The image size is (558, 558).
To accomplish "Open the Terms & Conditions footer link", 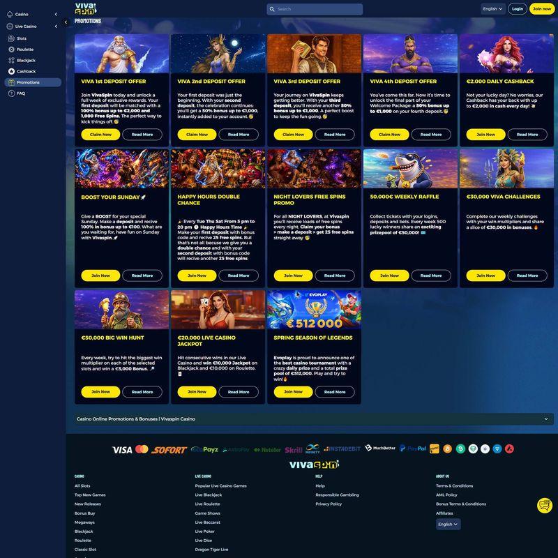I will tap(455, 485).
